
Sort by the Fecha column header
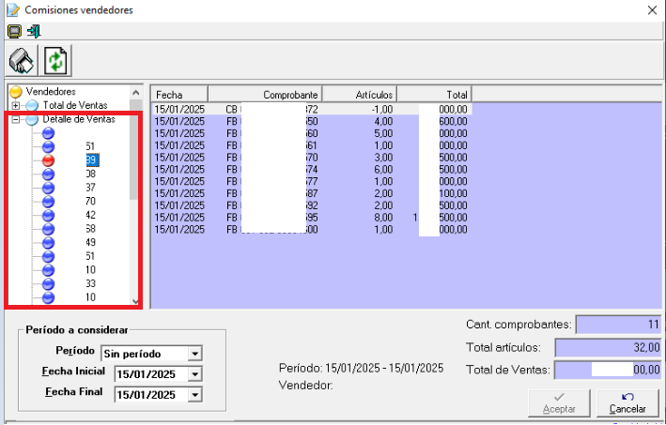178,95
